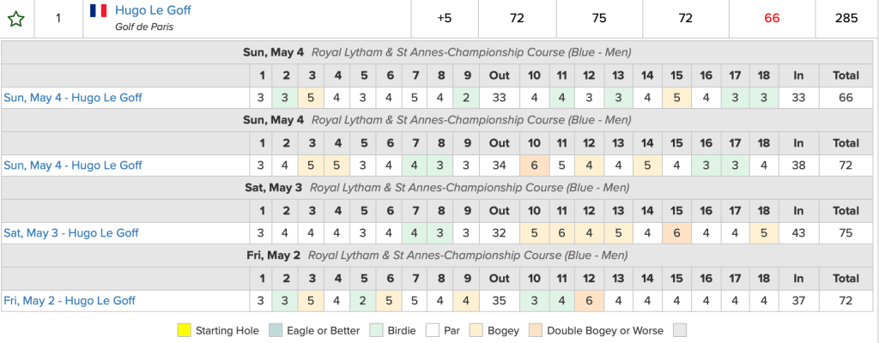The width and height of the screenshot is (879, 343).
Task: Click the yellow Starting Hole legend swatch
Action: coord(183,330)
